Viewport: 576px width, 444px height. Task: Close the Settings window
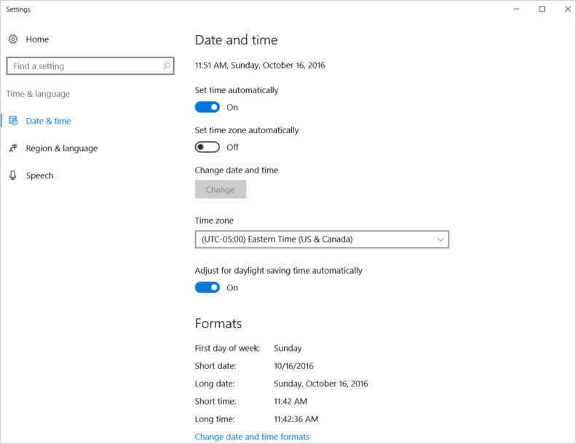567,9
